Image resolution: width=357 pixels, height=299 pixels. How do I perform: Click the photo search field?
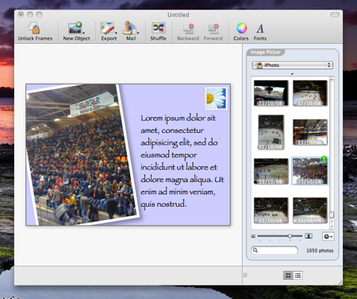pos(274,250)
